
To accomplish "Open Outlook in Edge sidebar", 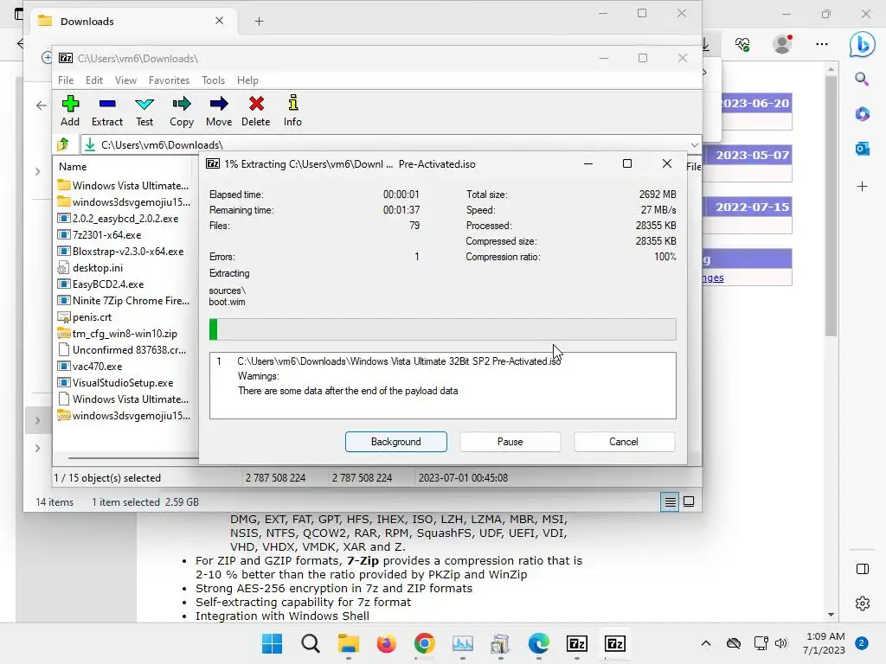I will pyautogui.click(x=863, y=149).
